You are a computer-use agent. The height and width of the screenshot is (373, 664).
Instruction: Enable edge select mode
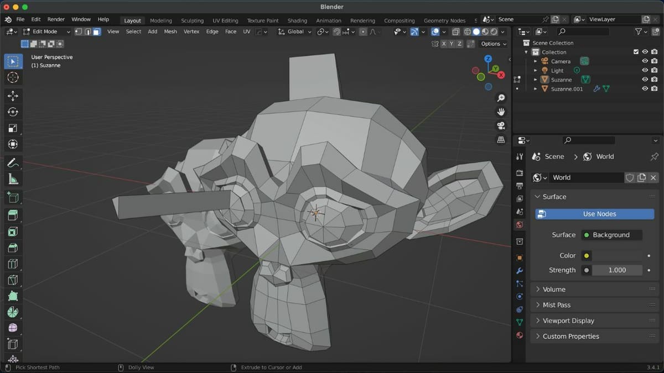point(87,31)
